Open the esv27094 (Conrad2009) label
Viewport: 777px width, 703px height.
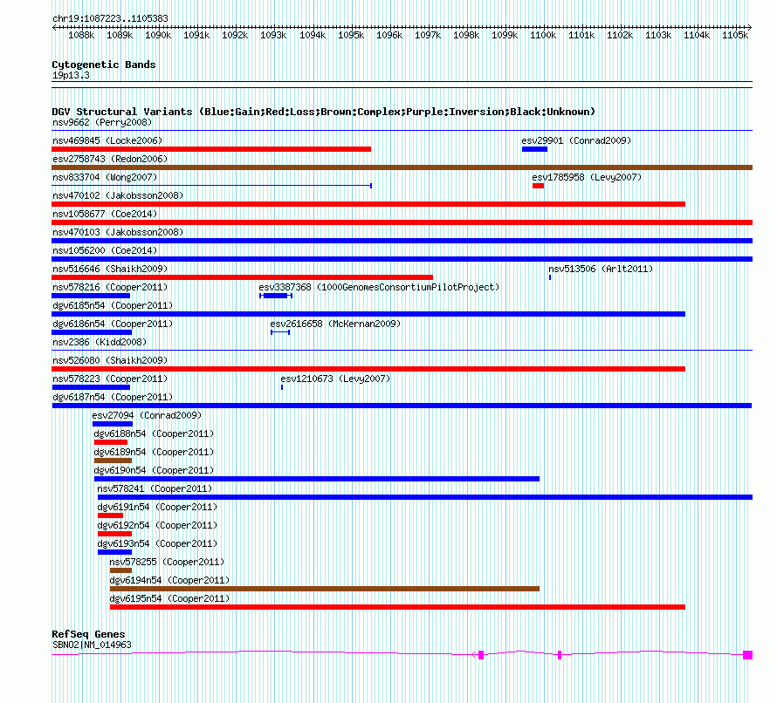147,415
